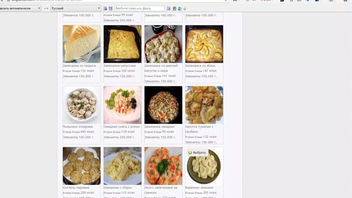This screenshot has height=198, width=352.
Task: Click 'Элементы 150.000 г.' under Запеканка из яблок
Action: tap(201, 76)
